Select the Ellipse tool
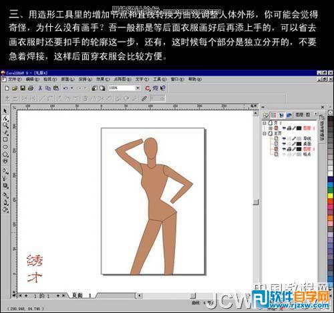This screenshot has height=313, width=334. tap(5, 146)
